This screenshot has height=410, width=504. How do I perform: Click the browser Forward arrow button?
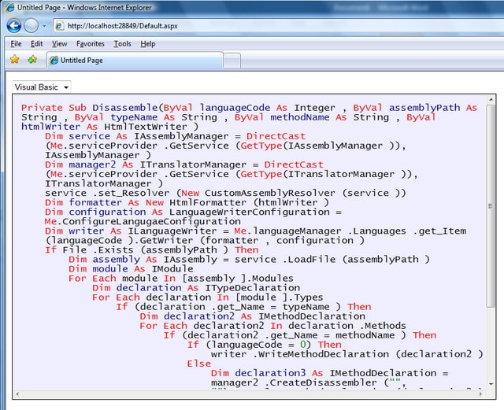point(31,26)
